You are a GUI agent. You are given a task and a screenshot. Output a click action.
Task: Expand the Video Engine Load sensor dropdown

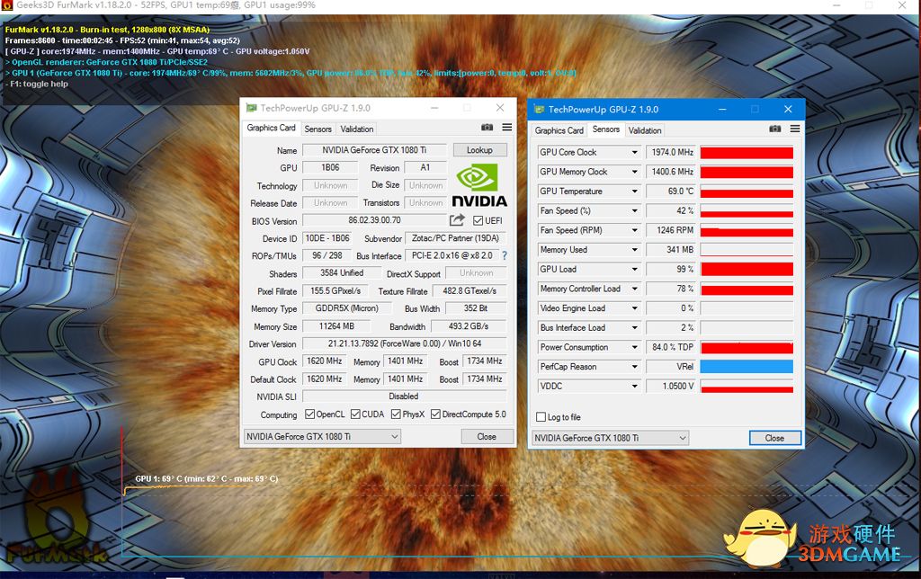point(634,307)
